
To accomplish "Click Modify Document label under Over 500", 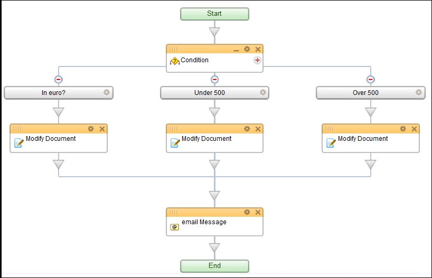I will 363,139.
